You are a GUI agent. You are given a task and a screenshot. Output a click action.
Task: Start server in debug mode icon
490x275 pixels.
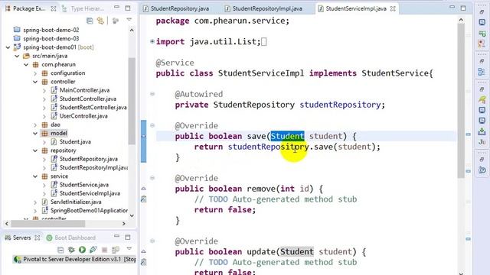coord(71,250)
